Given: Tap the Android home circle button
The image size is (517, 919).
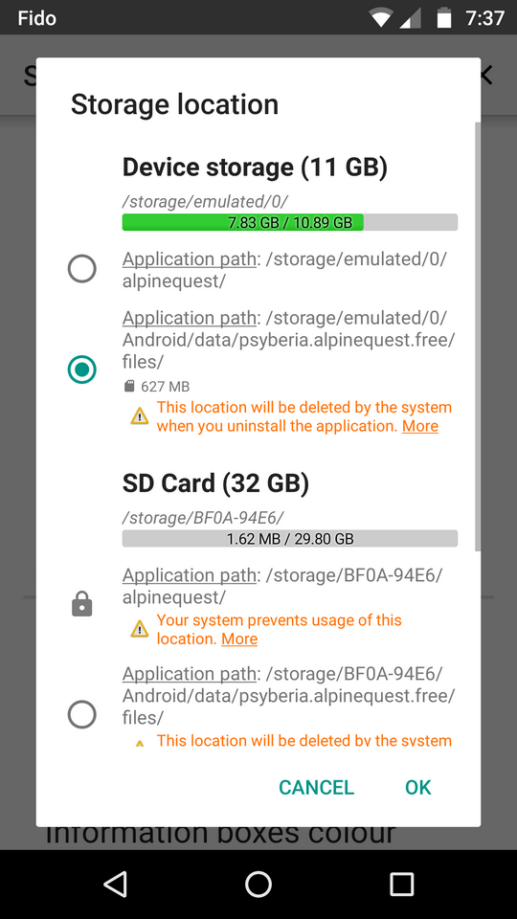Looking at the screenshot, I should (258, 884).
